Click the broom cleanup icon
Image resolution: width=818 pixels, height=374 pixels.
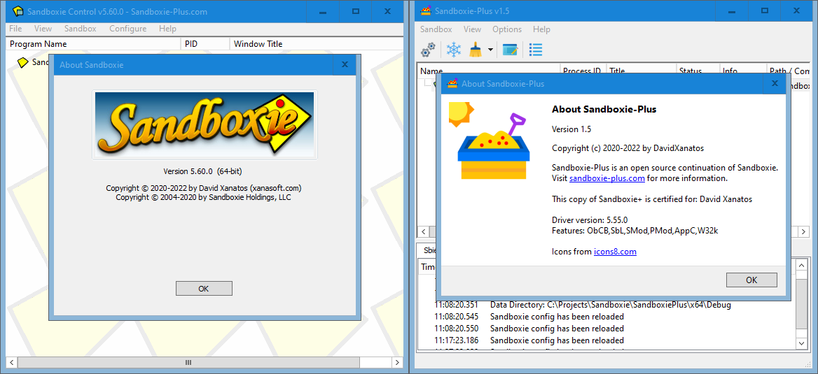tap(476, 50)
